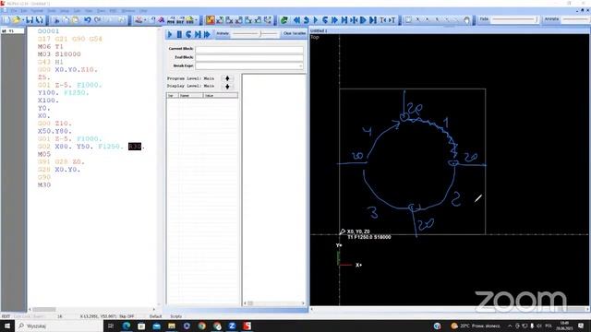Click the Windows taskbar search box
The height and width of the screenshot is (332, 591).
(x=59, y=326)
